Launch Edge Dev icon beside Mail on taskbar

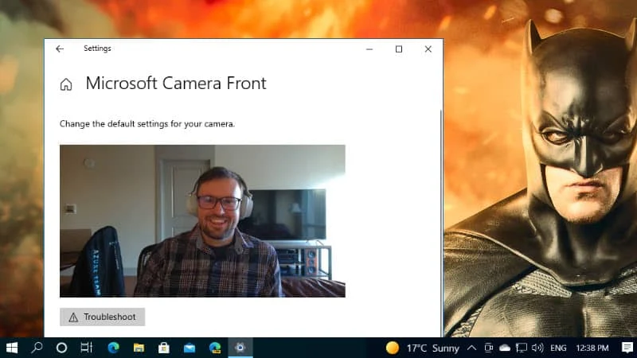pyautogui.click(x=215, y=348)
